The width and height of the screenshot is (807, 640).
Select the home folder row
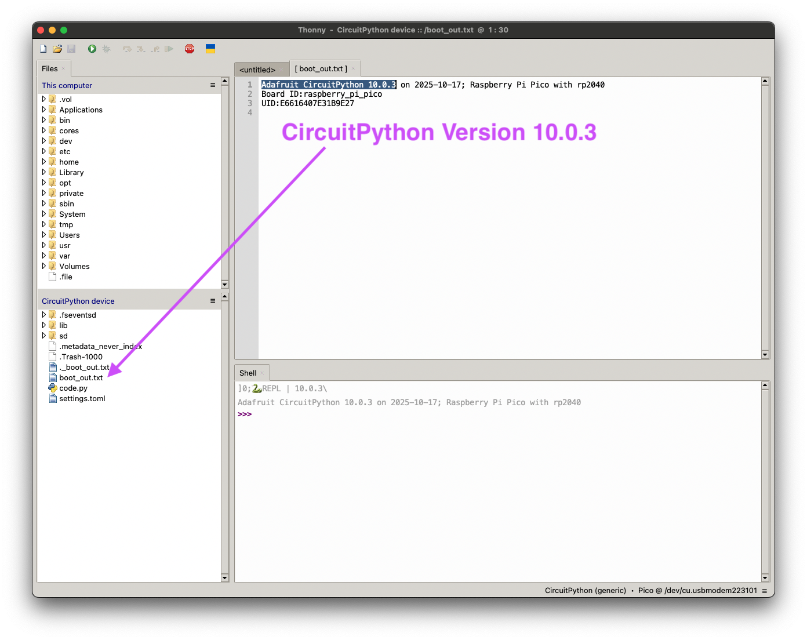pos(129,162)
